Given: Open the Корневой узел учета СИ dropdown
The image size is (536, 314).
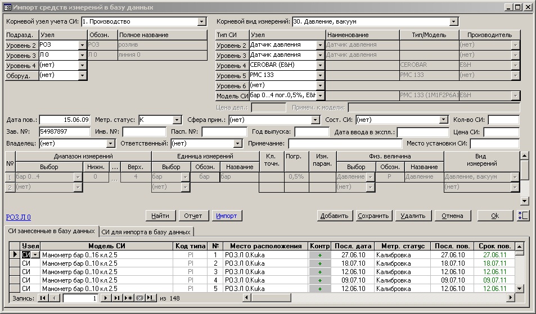Looking at the screenshot, I should point(202,22).
